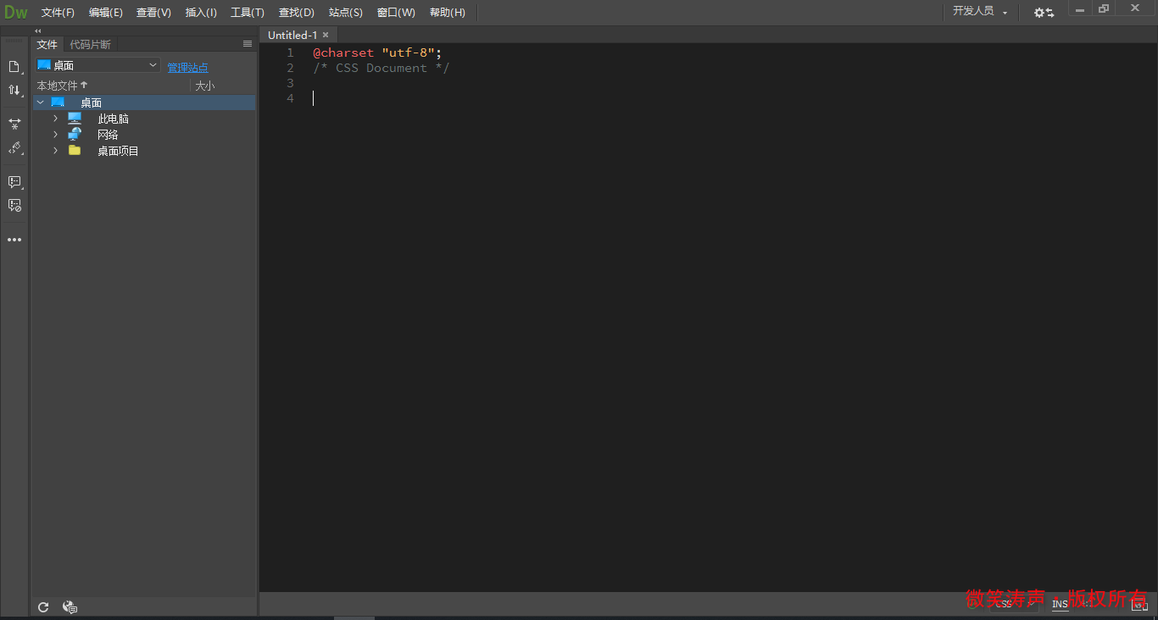Toggle the INS insert mode indicator

[1060, 604]
